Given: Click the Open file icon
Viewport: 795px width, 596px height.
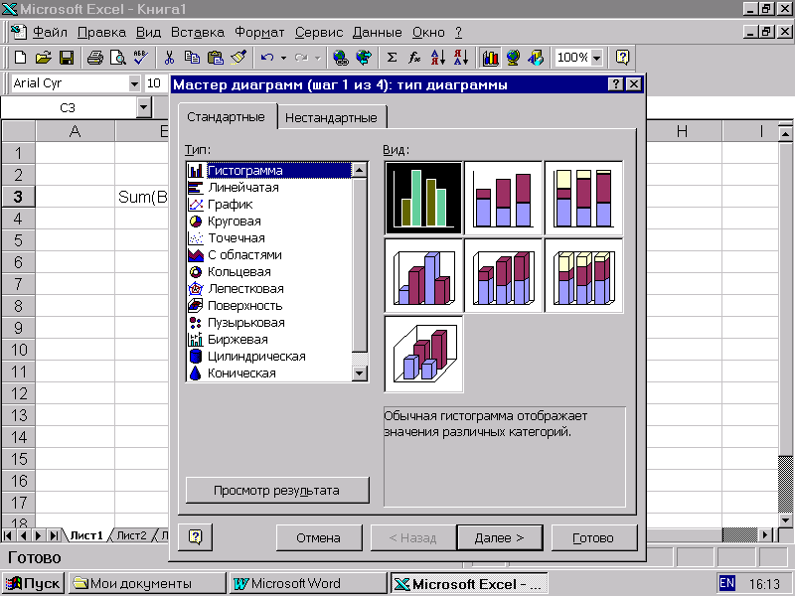Looking at the screenshot, I should click(44, 58).
